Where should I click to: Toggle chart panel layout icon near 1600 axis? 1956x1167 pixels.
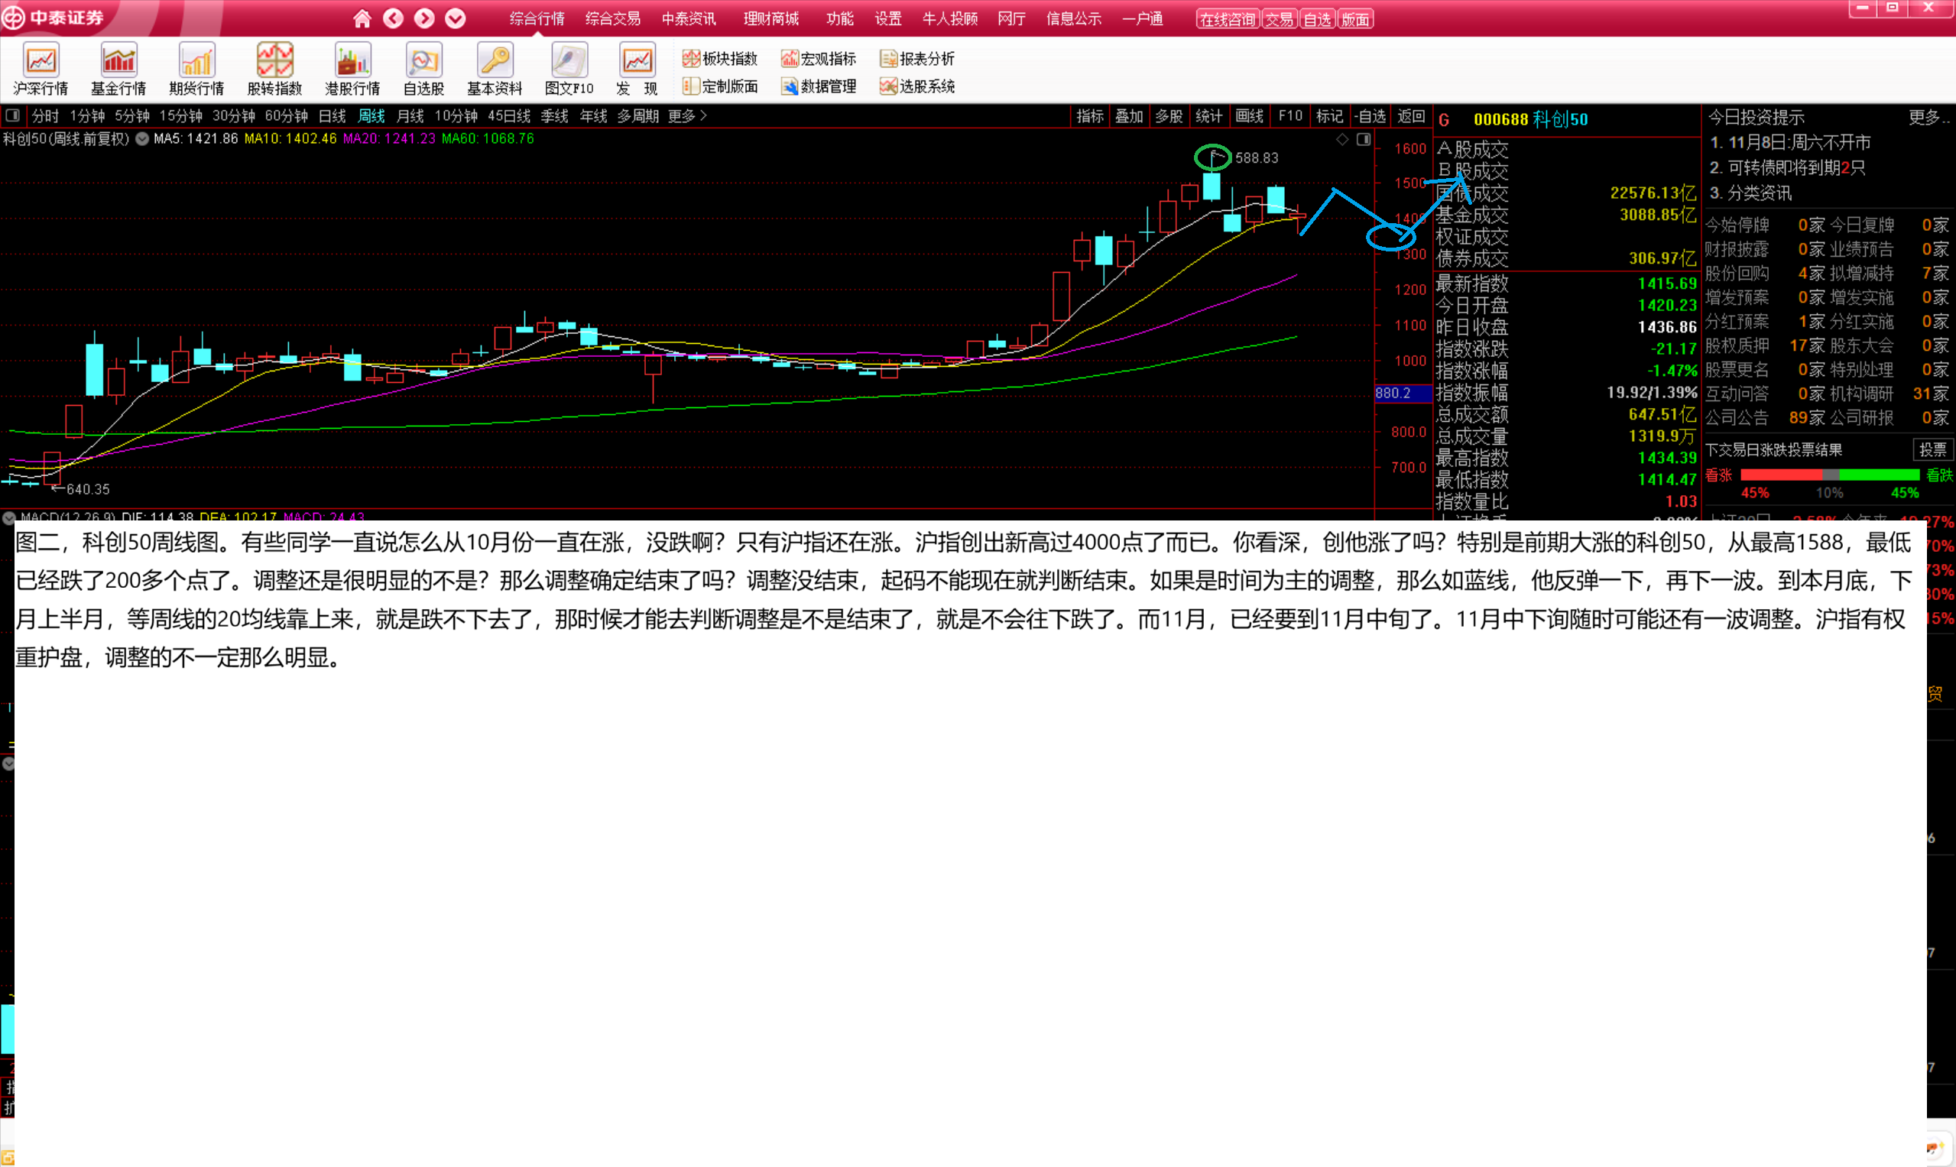tap(1364, 140)
